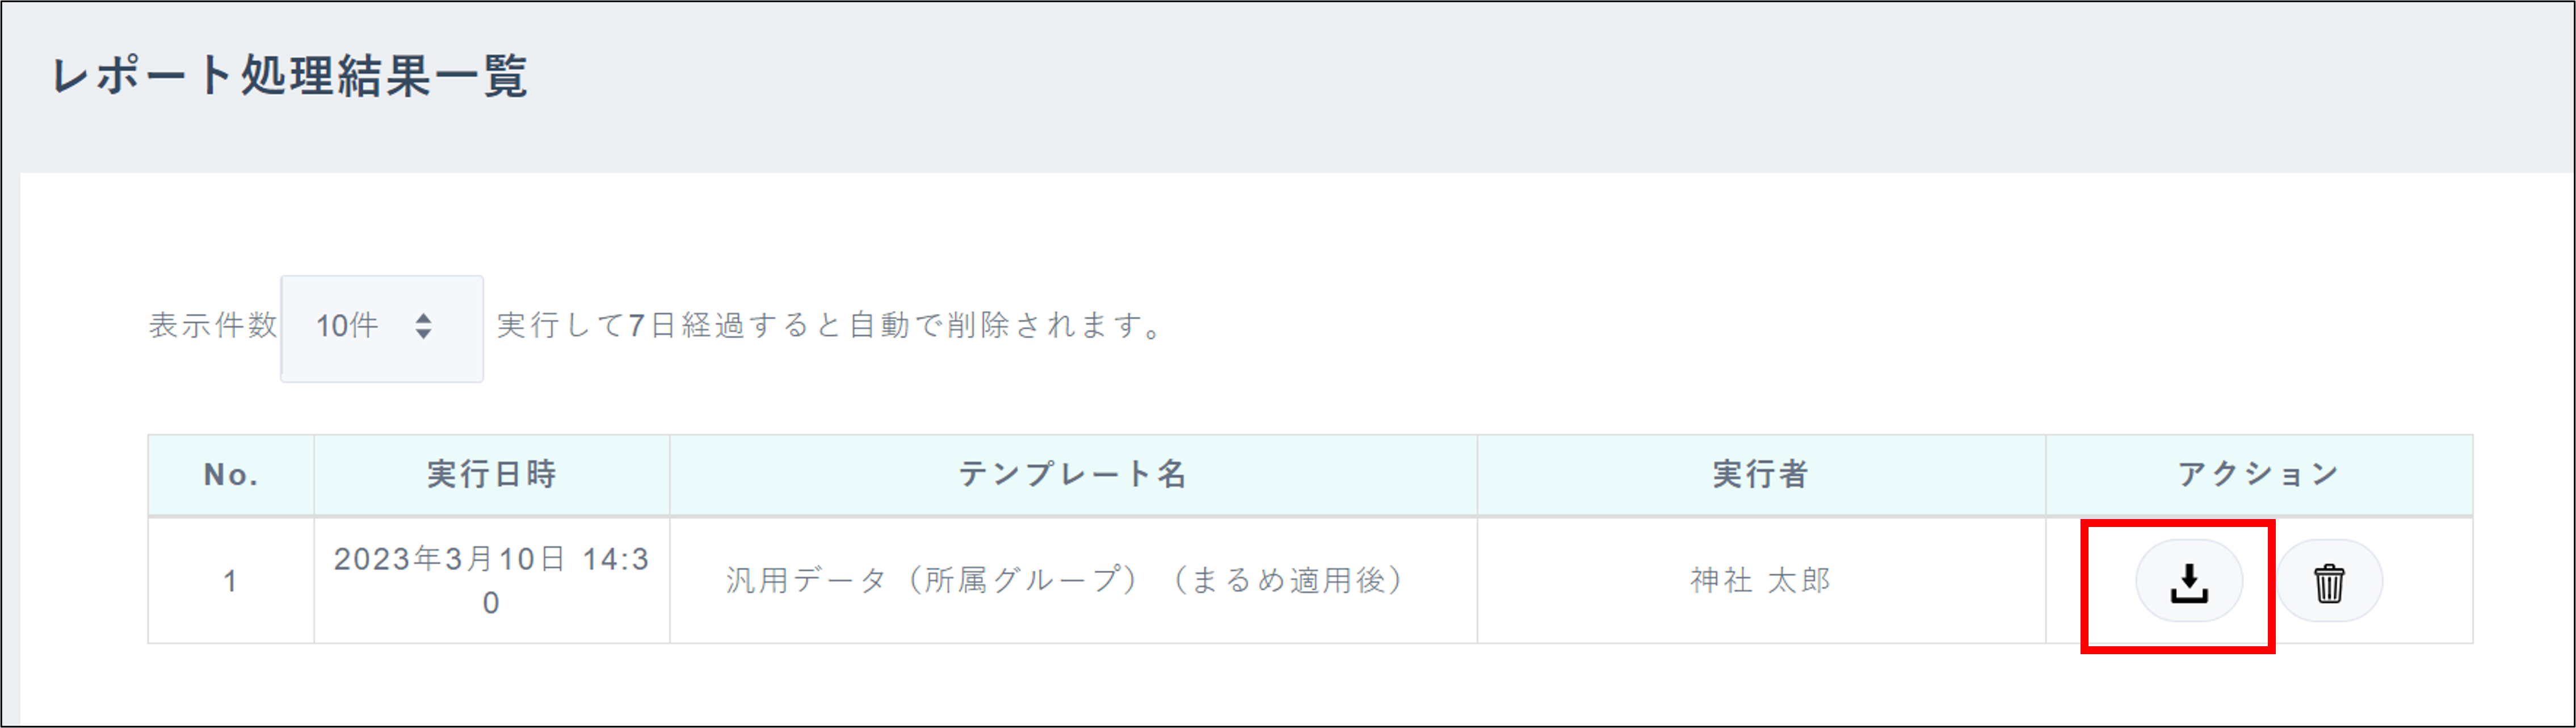Click the 実行日時 column header
This screenshot has width=2576, height=728.
(491, 475)
